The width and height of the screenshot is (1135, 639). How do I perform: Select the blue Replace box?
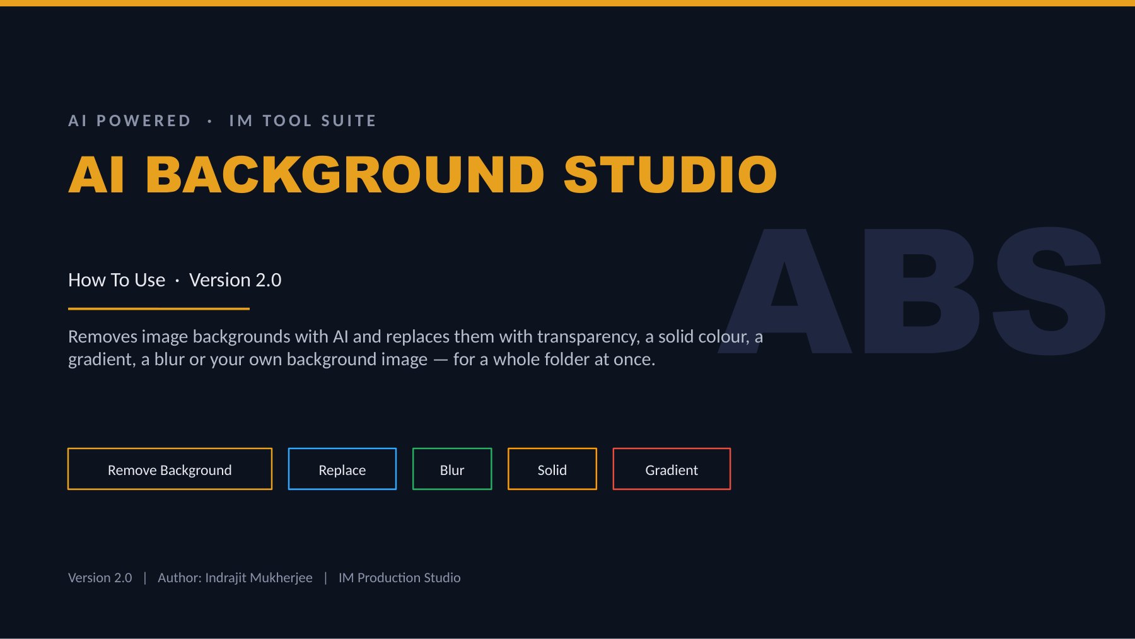pyautogui.click(x=342, y=469)
